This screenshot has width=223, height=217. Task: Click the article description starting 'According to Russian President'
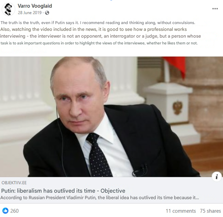tap(100, 197)
